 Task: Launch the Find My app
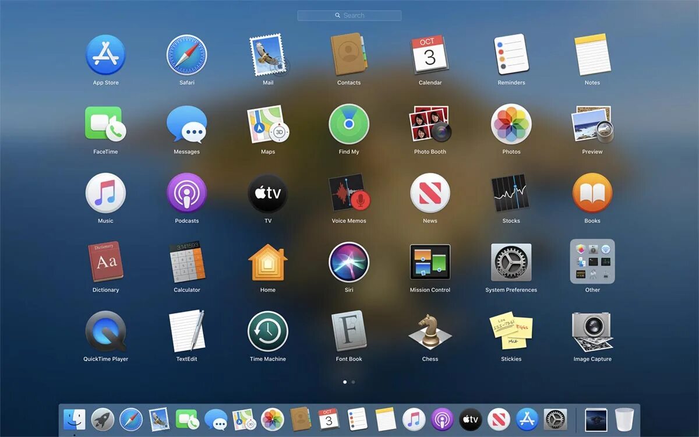coord(348,124)
